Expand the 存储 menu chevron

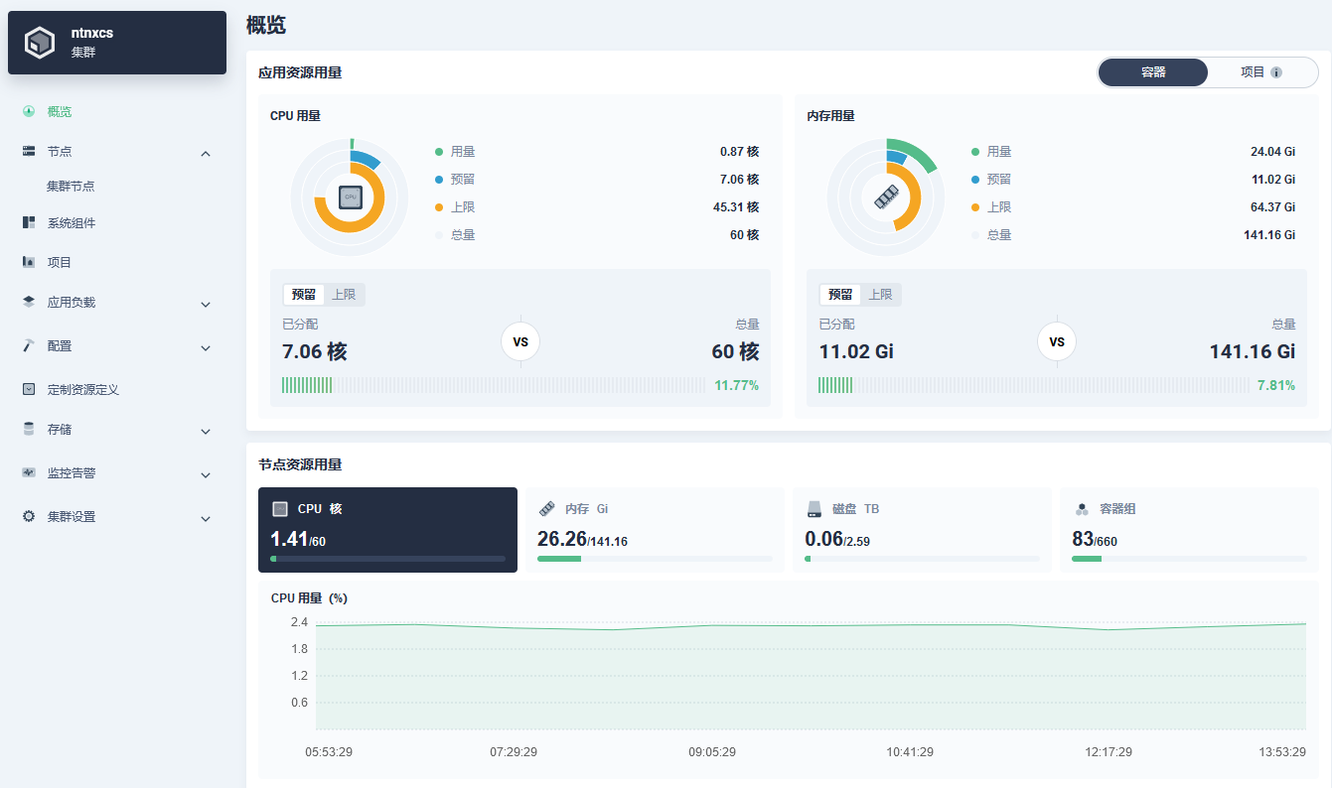pyautogui.click(x=206, y=431)
